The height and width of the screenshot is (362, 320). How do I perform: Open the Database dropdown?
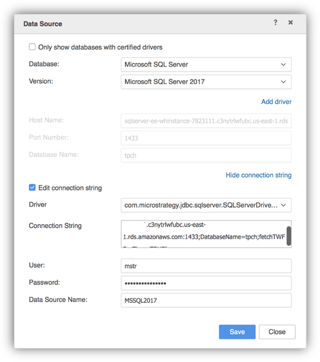pyautogui.click(x=206, y=64)
